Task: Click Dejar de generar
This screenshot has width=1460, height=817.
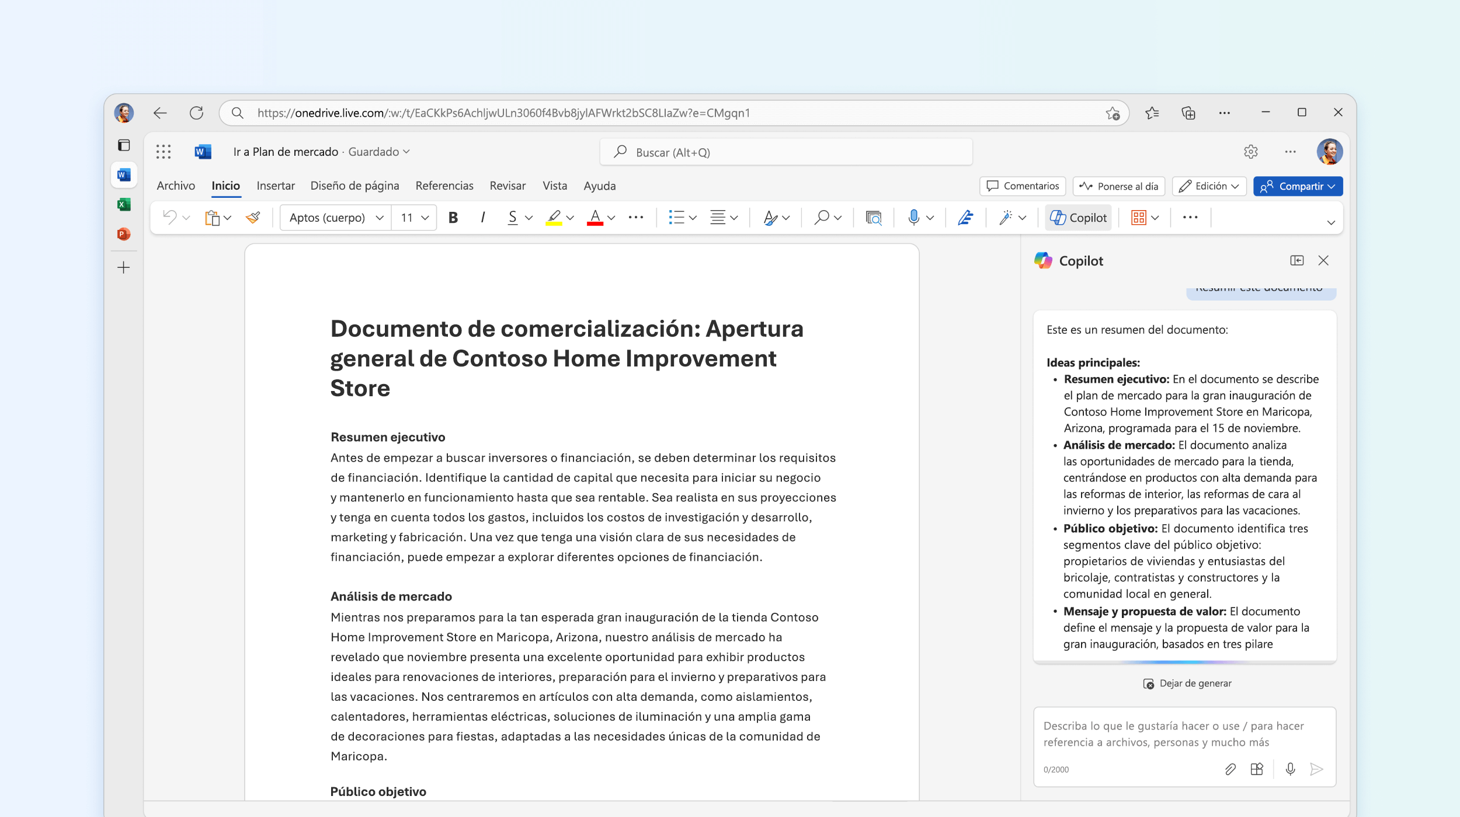Action: pyautogui.click(x=1187, y=683)
